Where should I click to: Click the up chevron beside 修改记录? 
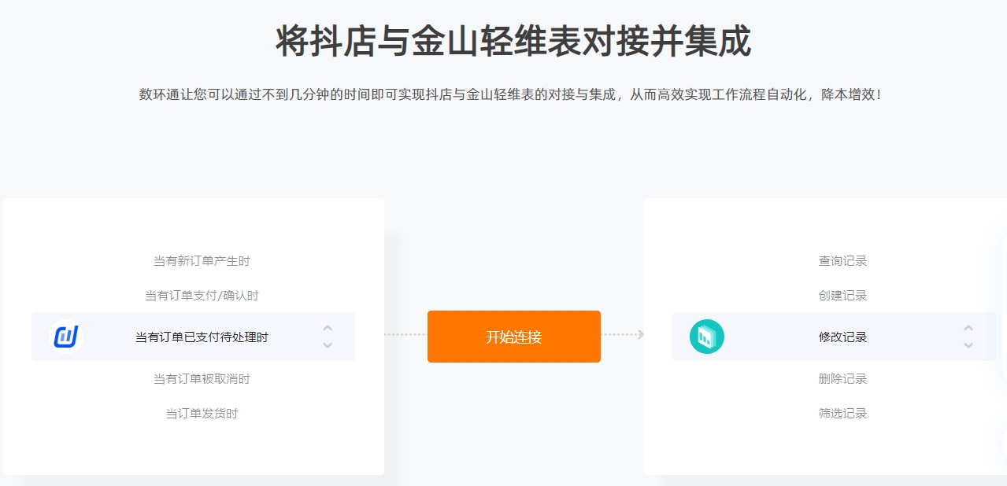968,329
